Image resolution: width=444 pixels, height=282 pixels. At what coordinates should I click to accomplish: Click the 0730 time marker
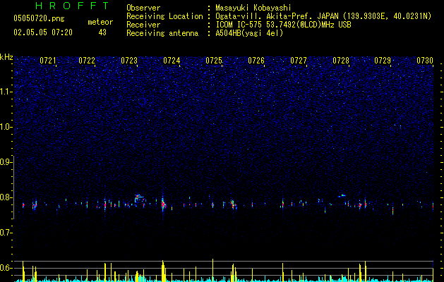click(425, 60)
